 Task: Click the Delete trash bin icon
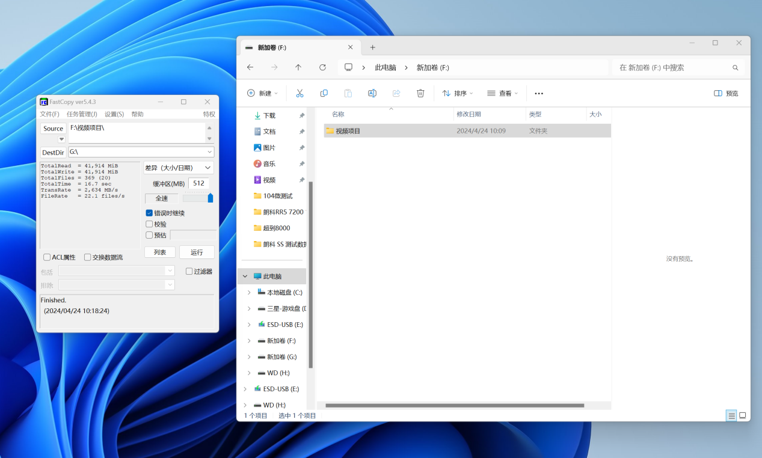click(x=420, y=93)
